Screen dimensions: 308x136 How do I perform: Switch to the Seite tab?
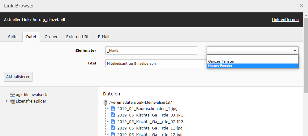click(x=13, y=37)
